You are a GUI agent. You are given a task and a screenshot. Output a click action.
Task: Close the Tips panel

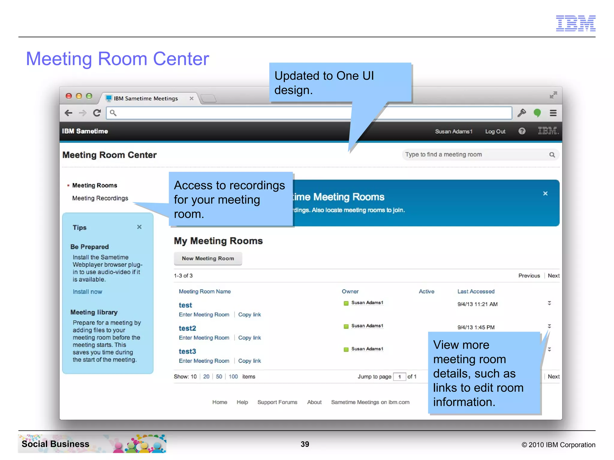(x=139, y=227)
